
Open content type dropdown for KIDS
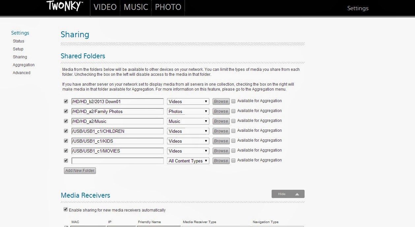coord(188,141)
